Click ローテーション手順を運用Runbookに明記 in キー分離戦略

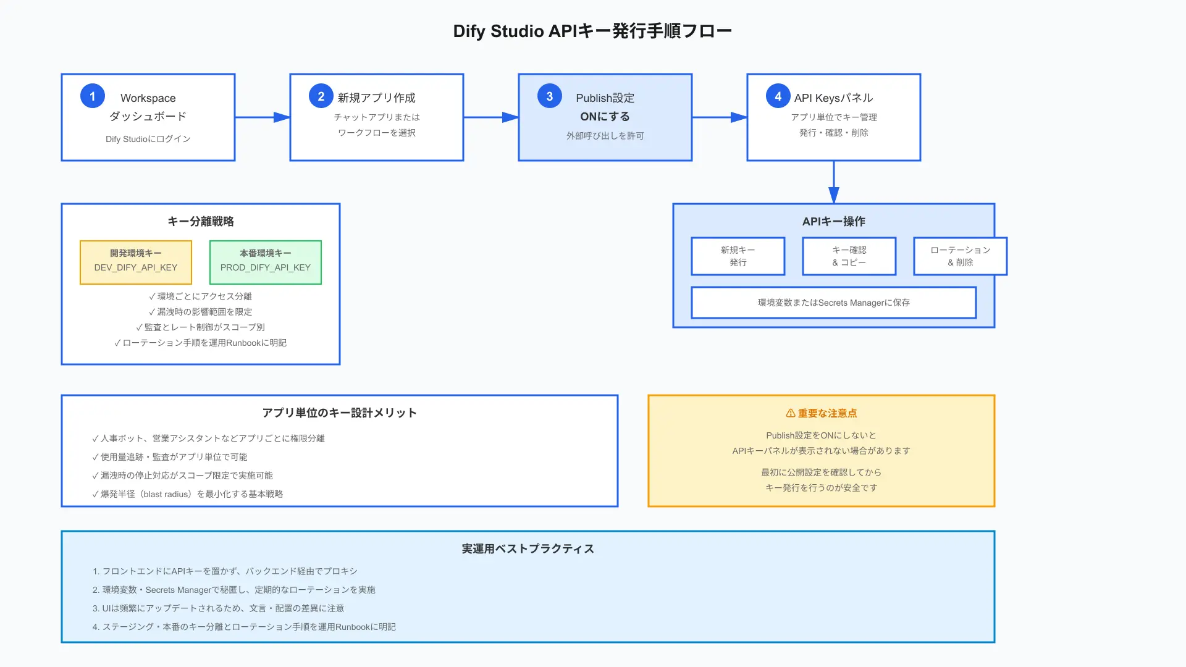(x=201, y=342)
